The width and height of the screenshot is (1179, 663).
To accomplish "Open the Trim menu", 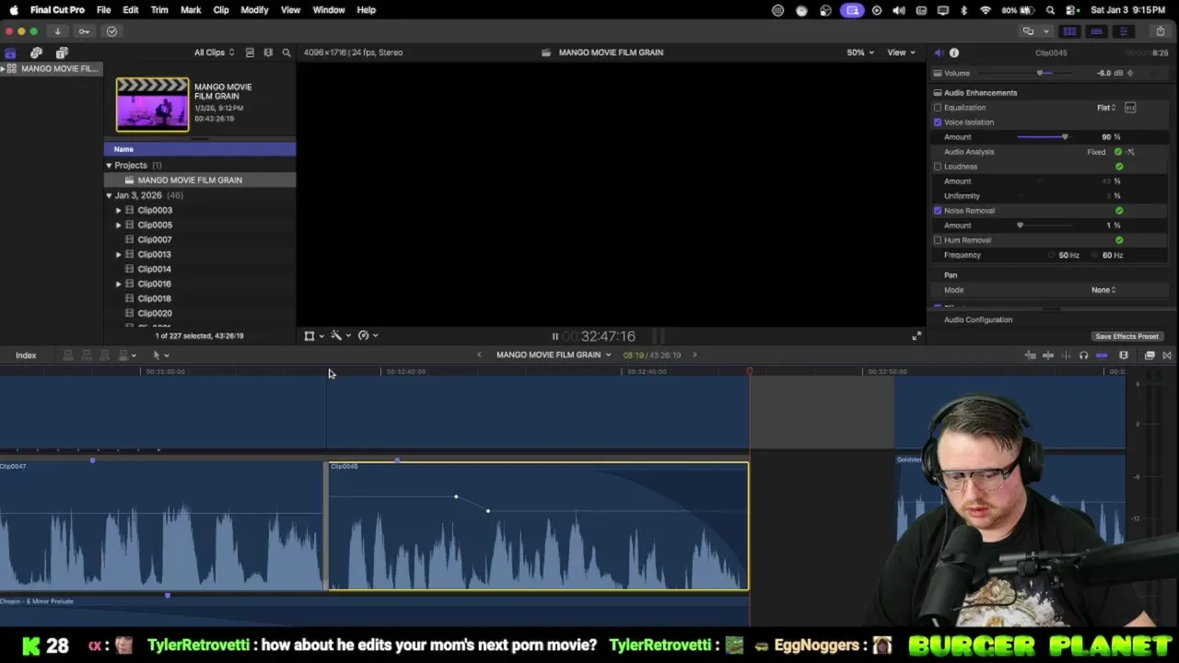I will (x=159, y=10).
